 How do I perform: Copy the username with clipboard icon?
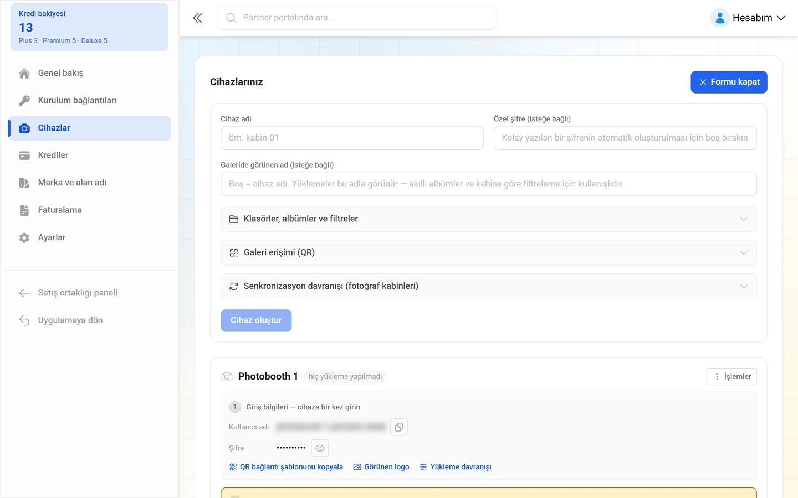tap(399, 427)
